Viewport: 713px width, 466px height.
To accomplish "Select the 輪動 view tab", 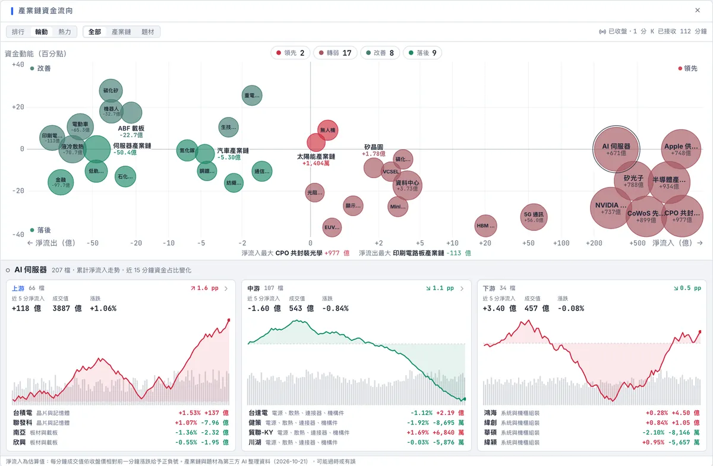I will tap(42, 32).
